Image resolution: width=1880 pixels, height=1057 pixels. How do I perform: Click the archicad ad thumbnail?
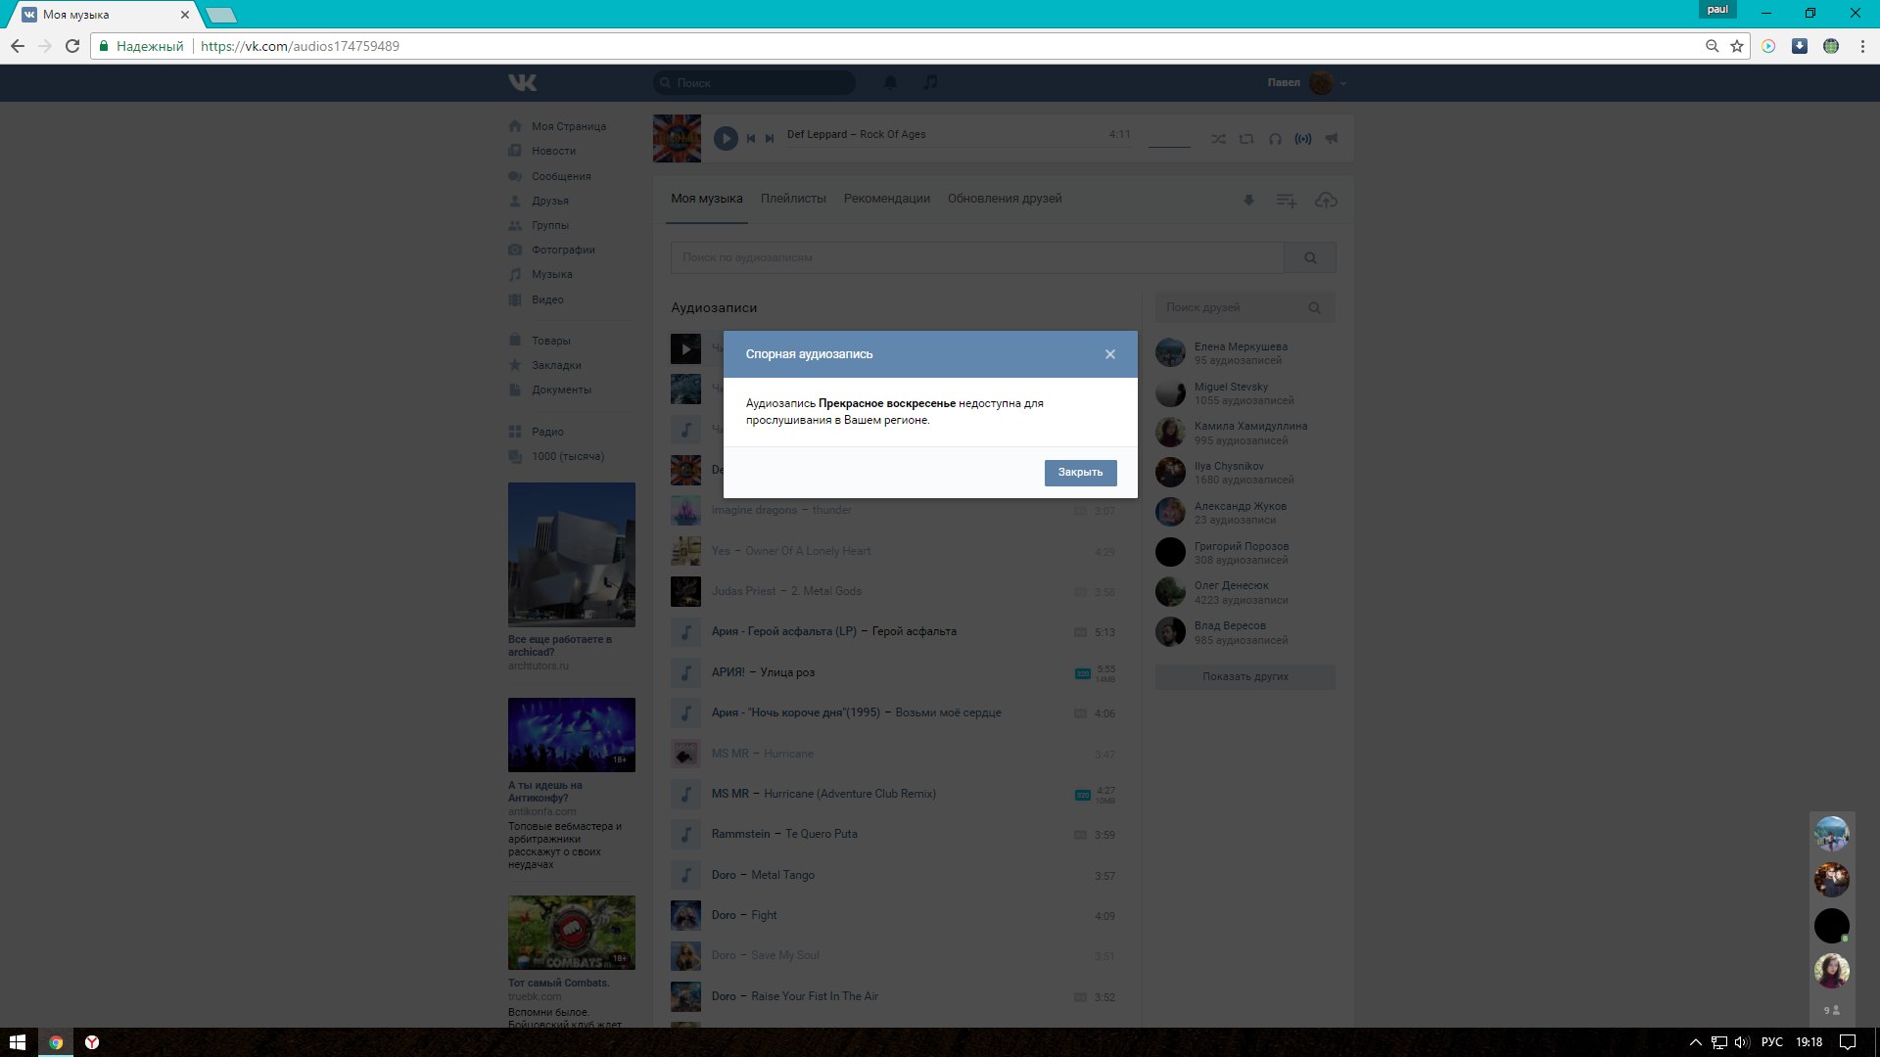pyautogui.click(x=572, y=555)
